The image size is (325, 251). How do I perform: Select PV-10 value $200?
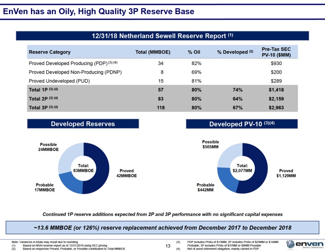(276, 72)
